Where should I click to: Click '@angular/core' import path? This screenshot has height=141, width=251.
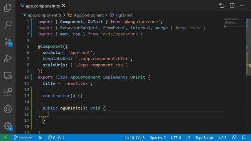[x=142, y=22]
